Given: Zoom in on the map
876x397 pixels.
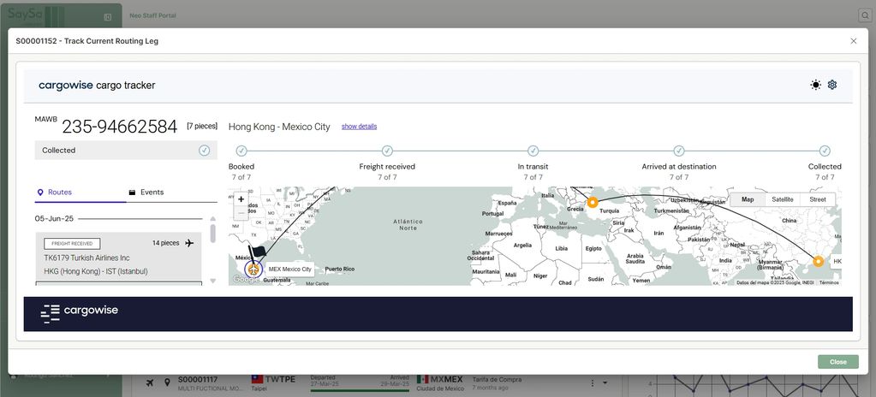Looking at the screenshot, I should 241,198.
